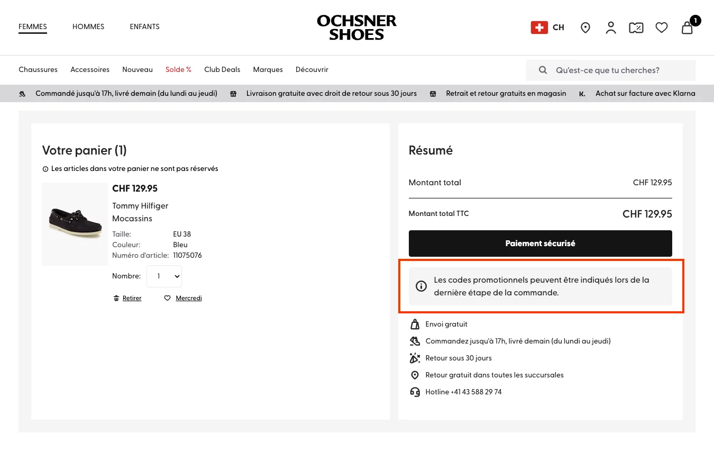Screen dimensions: 714x451
Task: Open the wishlist heart icon in header
Action: pos(662,28)
